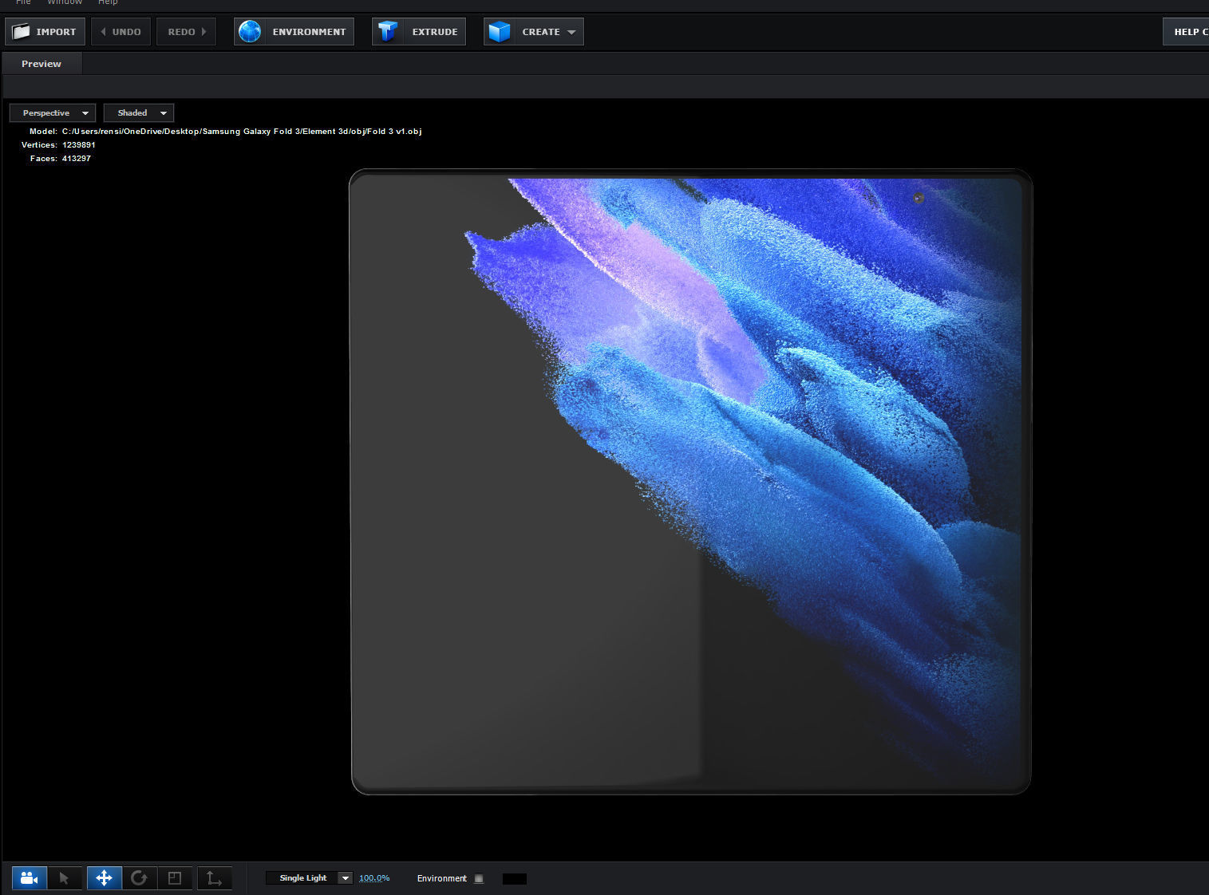Open the Window menu

coord(65,2)
